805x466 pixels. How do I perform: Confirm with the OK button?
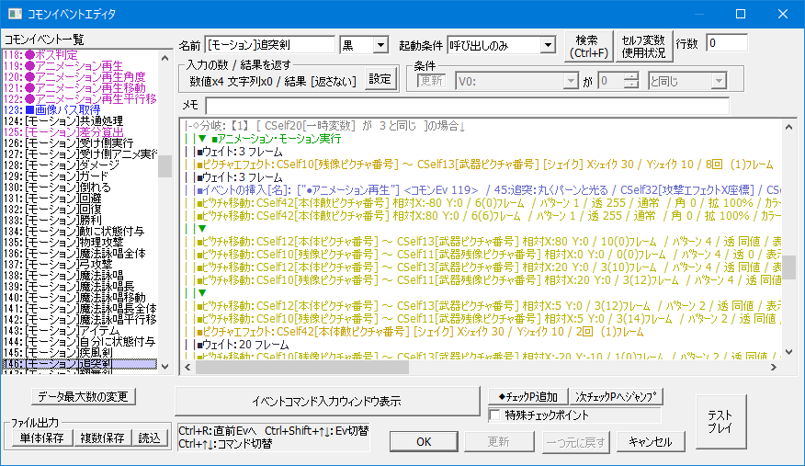click(424, 442)
